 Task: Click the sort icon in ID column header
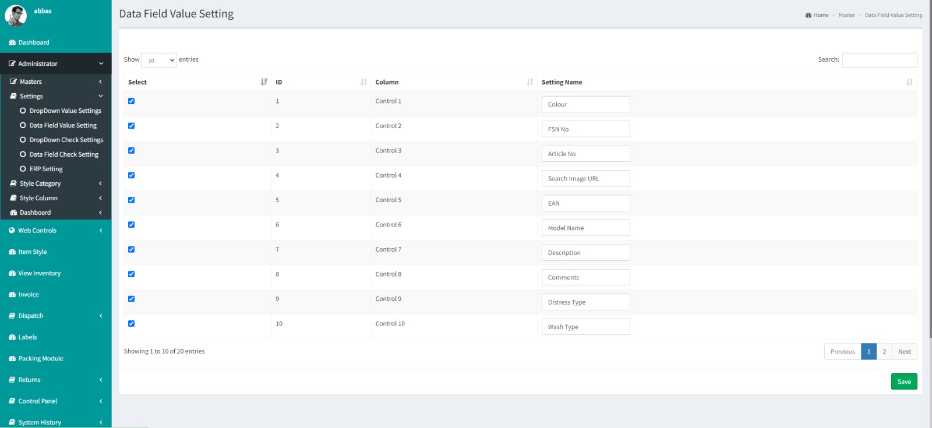point(363,82)
